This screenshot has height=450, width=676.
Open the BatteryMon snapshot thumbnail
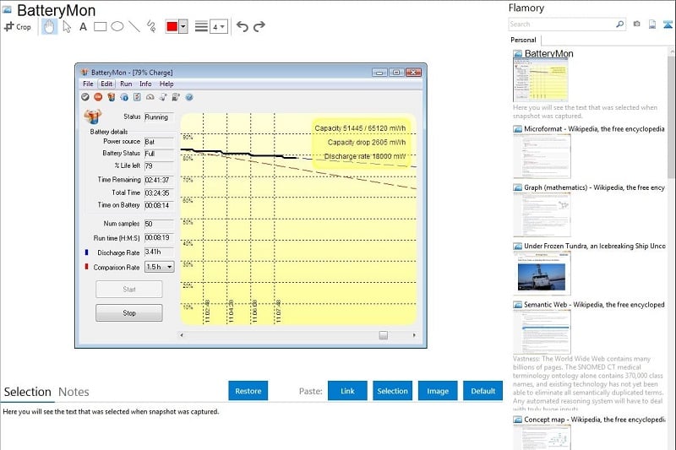[x=541, y=79]
